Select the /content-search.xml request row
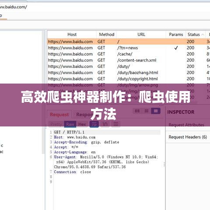The width and height of the screenshot is (210, 210). pyautogui.click(x=129, y=60)
